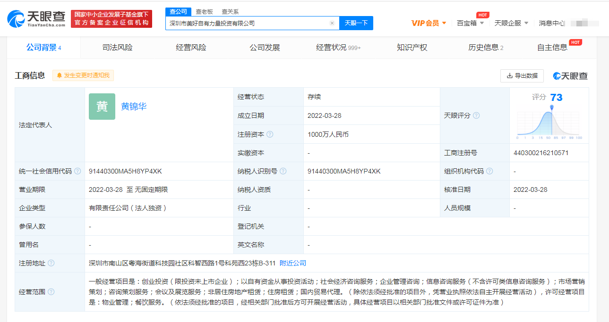Screen dimensions: 609x322
Task: Open the 知识产权 tab
Action: [412, 48]
